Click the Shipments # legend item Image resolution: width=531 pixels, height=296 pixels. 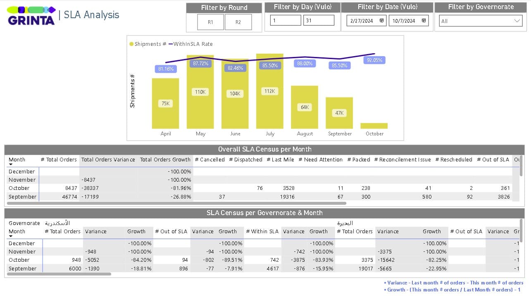(148, 44)
